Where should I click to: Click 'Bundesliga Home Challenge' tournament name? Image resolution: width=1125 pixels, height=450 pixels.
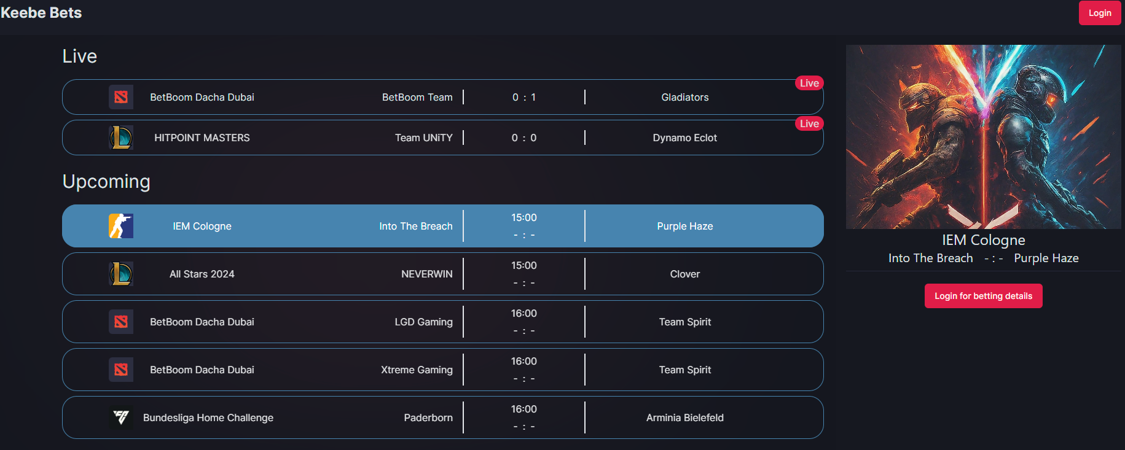point(208,417)
